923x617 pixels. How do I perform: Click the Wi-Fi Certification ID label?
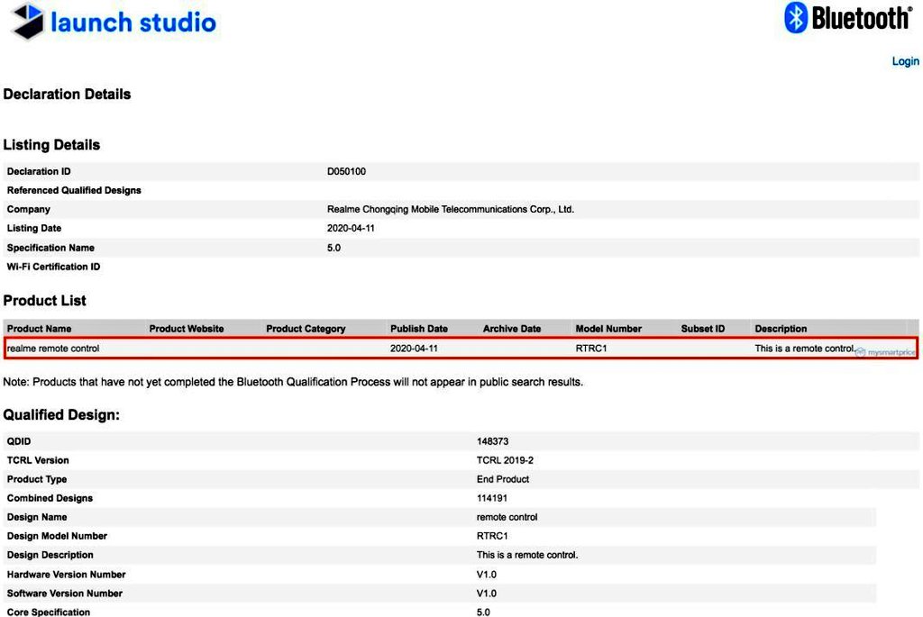pos(53,267)
